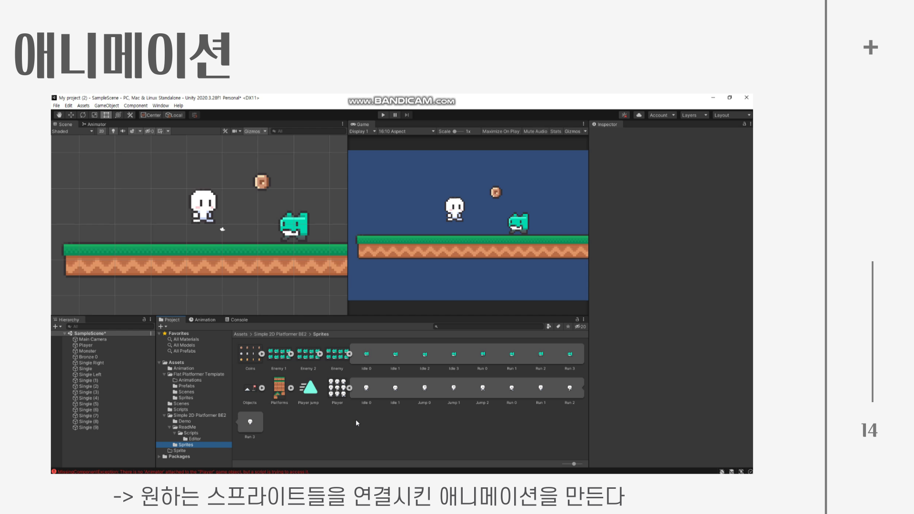Image resolution: width=914 pixels, height=514 pixels.
Task: Select the Rect tool
Action: pyautogui.click(x=106, y=115)
